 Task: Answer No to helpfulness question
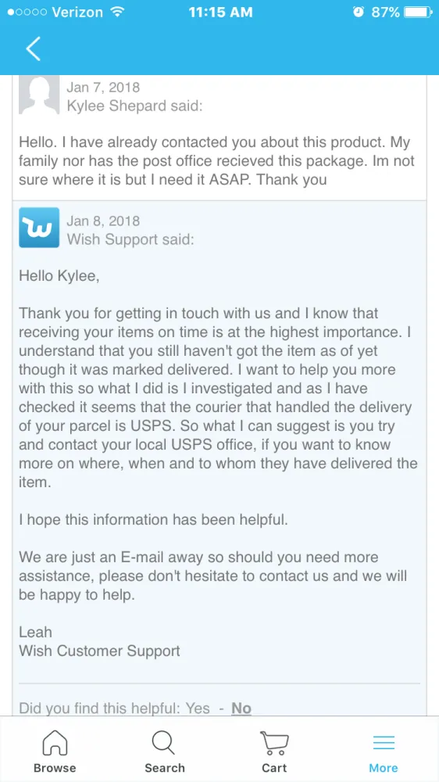tap(241, 708)
